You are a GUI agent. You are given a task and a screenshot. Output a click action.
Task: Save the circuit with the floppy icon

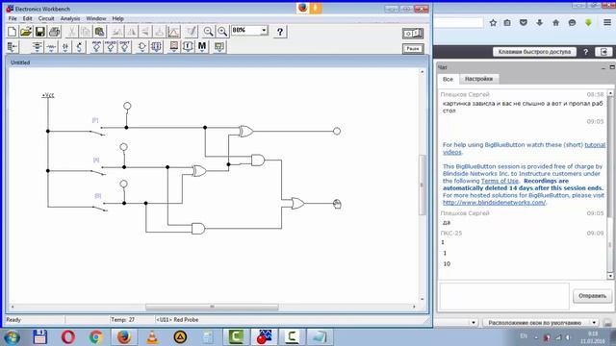[x=40, y=32]
